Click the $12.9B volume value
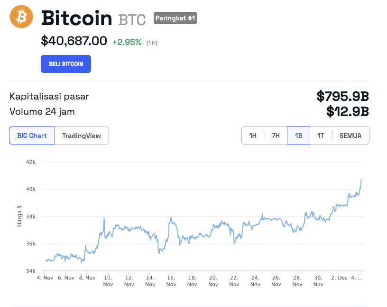The image size is (387, 307). point(347,112)
